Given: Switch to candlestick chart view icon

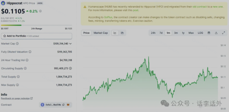Looking at the screenshot, I should point(122,33).
